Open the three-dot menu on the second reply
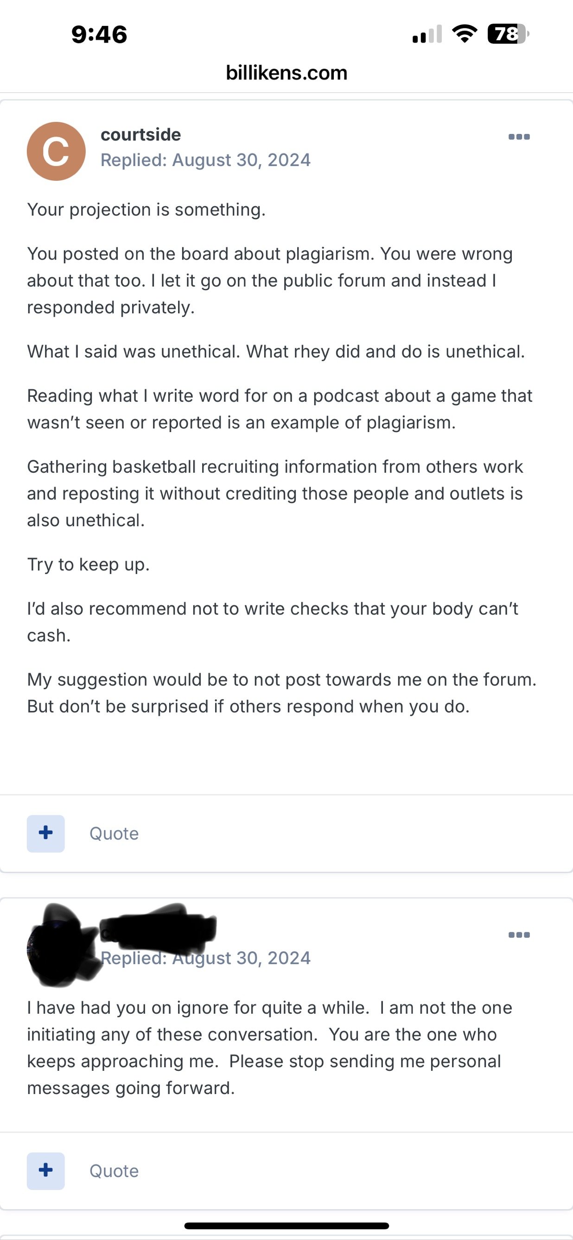 [x=519, y=935]
